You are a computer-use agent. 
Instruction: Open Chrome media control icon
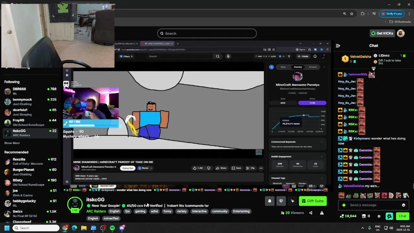(374, 14)
